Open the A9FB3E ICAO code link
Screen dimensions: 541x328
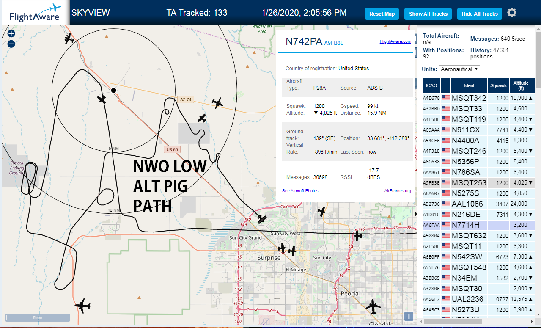pos(334,43)
